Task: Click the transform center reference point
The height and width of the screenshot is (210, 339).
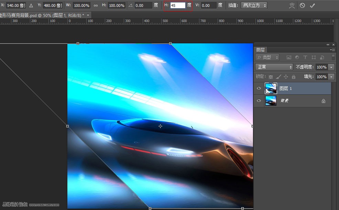Action: (160, 126)
